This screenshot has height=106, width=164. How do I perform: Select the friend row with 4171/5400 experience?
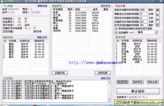[82, 13]
